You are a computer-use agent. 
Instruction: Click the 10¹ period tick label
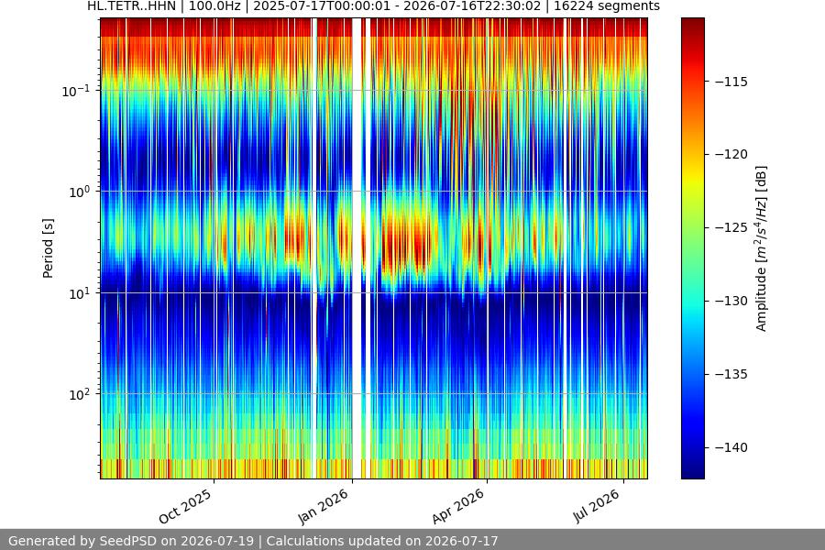79,293
